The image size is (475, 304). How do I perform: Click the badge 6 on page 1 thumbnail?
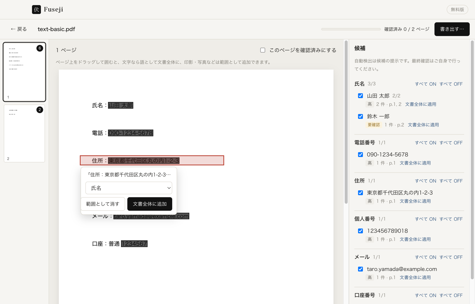point(40,48)
